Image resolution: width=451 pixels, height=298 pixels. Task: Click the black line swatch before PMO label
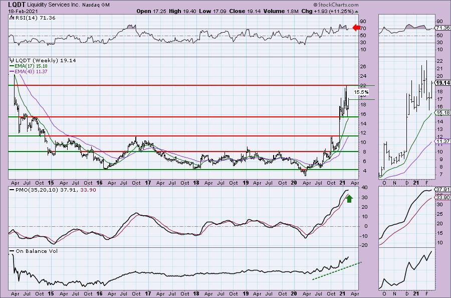click(x=12, y=190)
